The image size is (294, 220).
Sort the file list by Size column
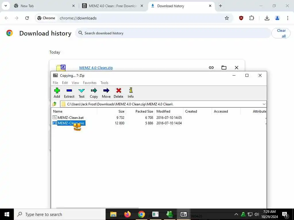click(x=111, y=111)
